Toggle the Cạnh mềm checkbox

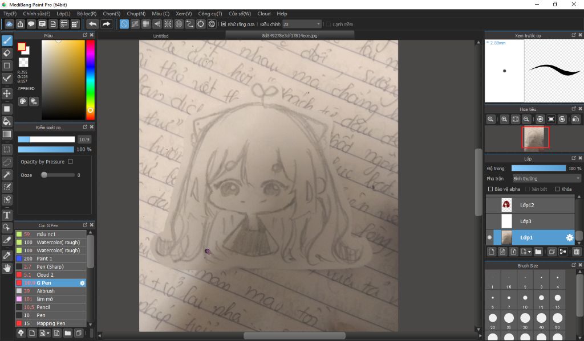coord(328,24)
